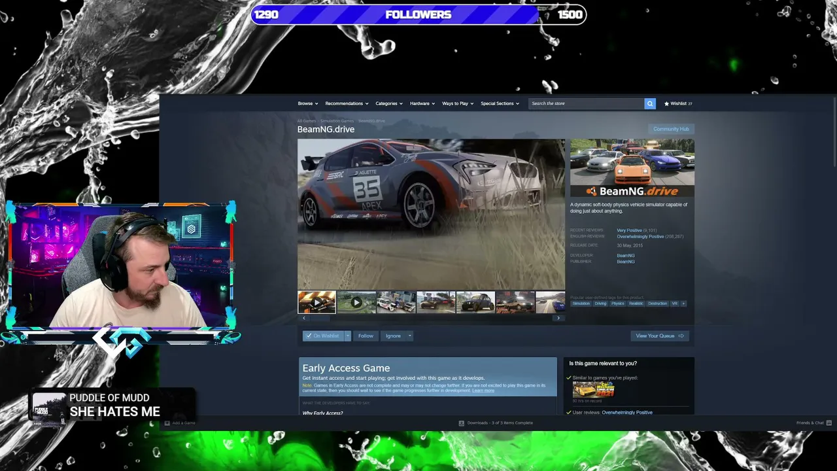Open the Downloads icon in bottom bar

coord(462,423)
